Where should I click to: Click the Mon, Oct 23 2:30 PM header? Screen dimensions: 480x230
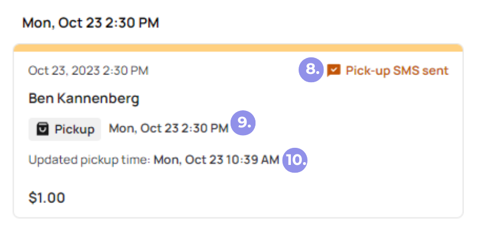[x=91, y=23]
